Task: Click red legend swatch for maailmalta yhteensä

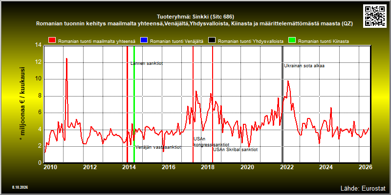Action: (52, 40)
